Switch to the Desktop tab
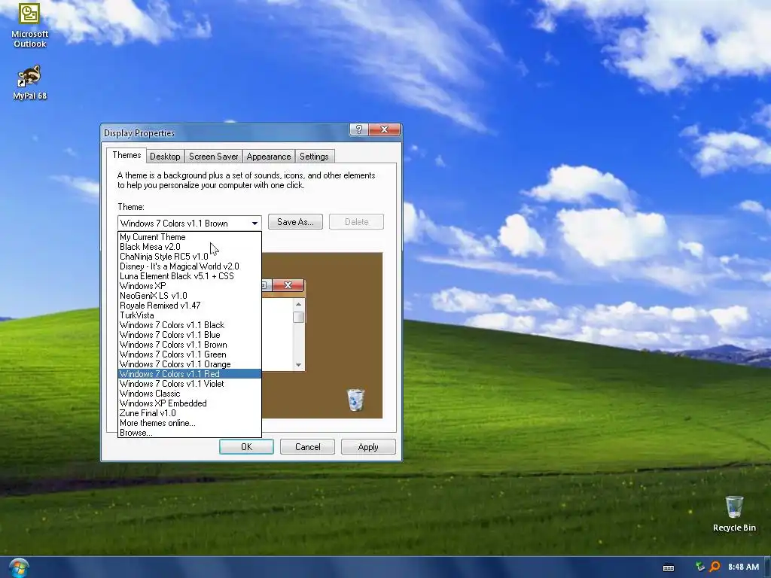This screenshot has width=771, height=578. (x=165, y=157)
